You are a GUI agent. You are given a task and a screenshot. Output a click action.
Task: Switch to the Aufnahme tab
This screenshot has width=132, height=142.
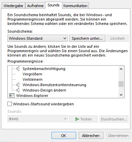pos(35,6)
